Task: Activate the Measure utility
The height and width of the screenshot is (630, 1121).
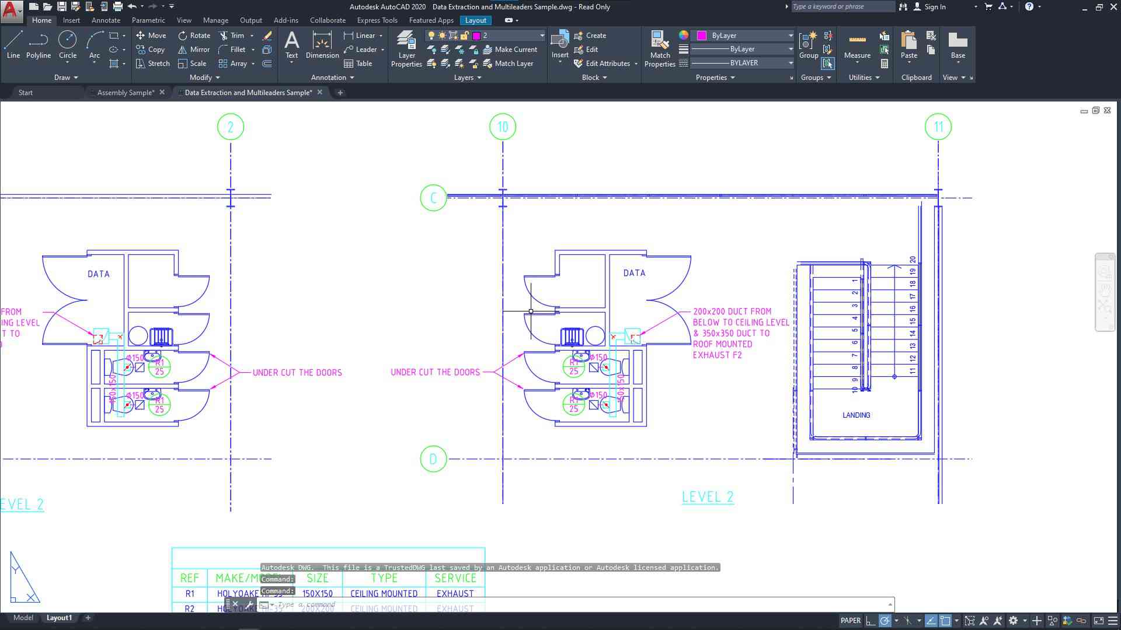Action: coord(857,45)
